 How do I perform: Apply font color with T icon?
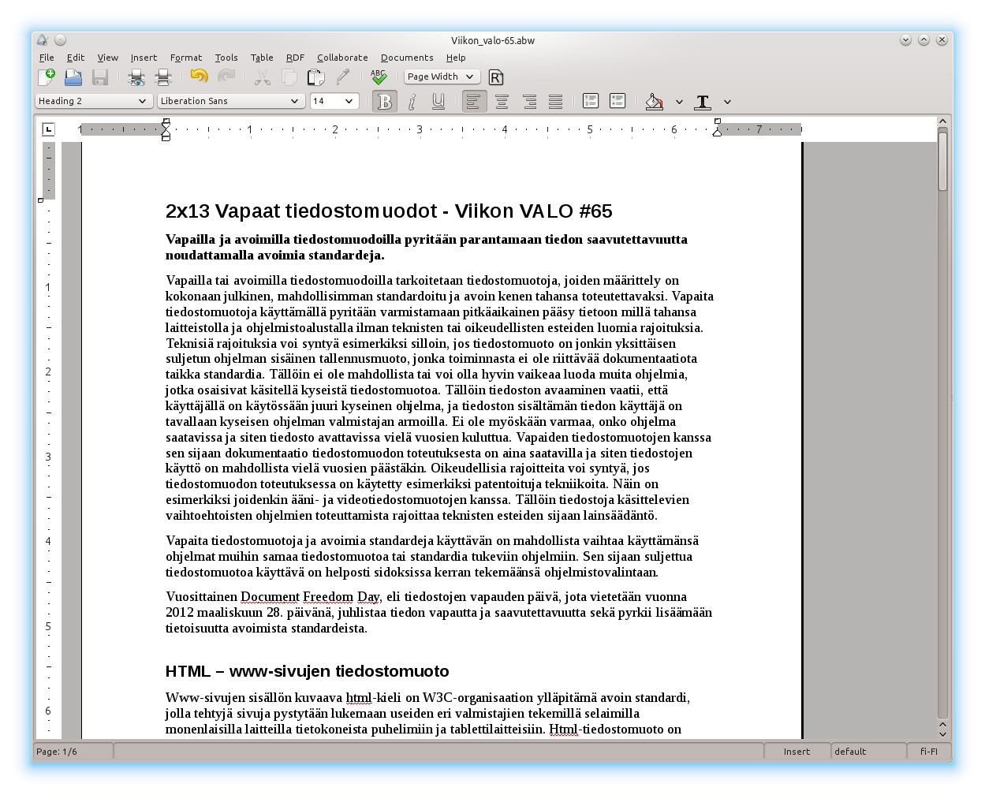[703, 101]
